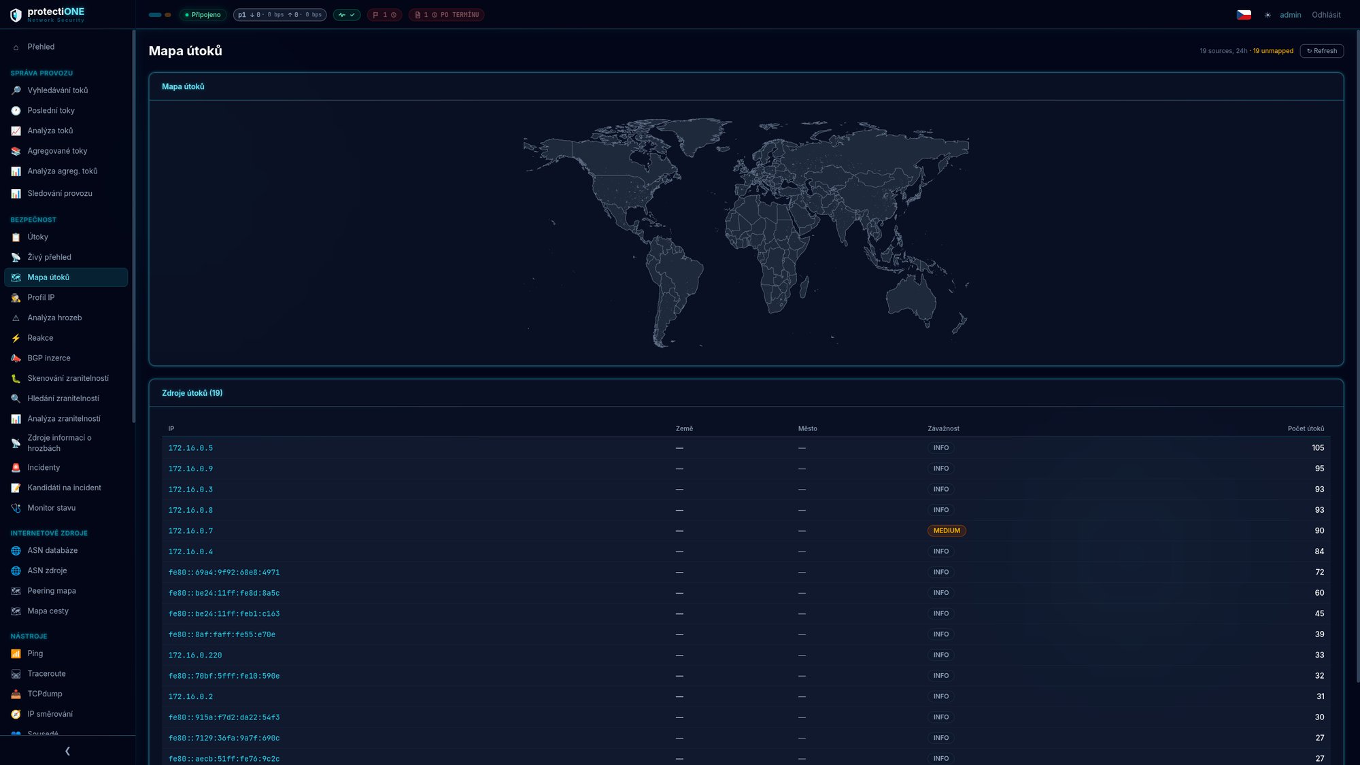
Task: Click protectiONE shield logo
Action: [x=16, y=15]
